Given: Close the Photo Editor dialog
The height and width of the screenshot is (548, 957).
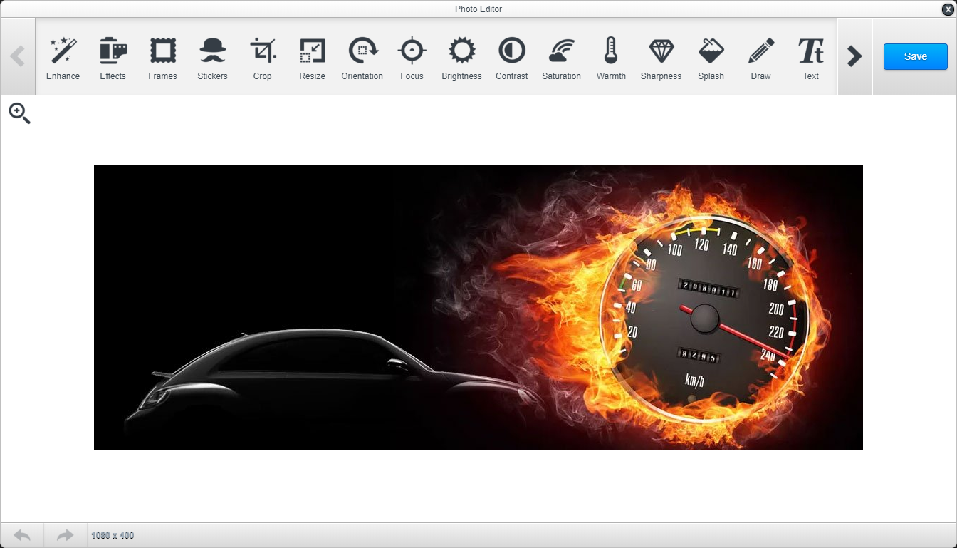Looking at the screenshot, I should pos(947,9).
